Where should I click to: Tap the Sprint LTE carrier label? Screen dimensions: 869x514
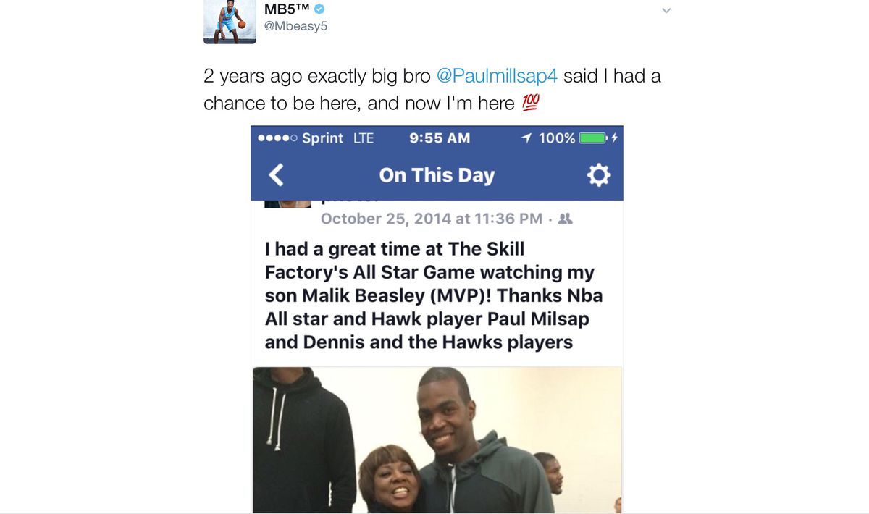[x=338, y=138]
